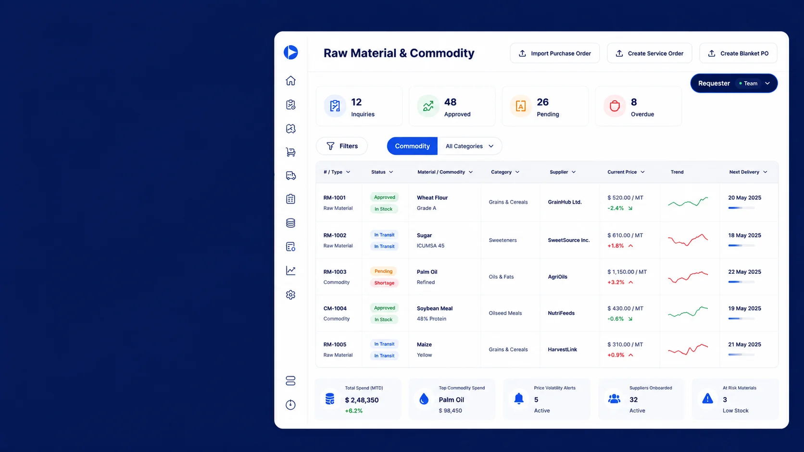Open the line chart analytics sidebar icon

[x=290, y=270]
